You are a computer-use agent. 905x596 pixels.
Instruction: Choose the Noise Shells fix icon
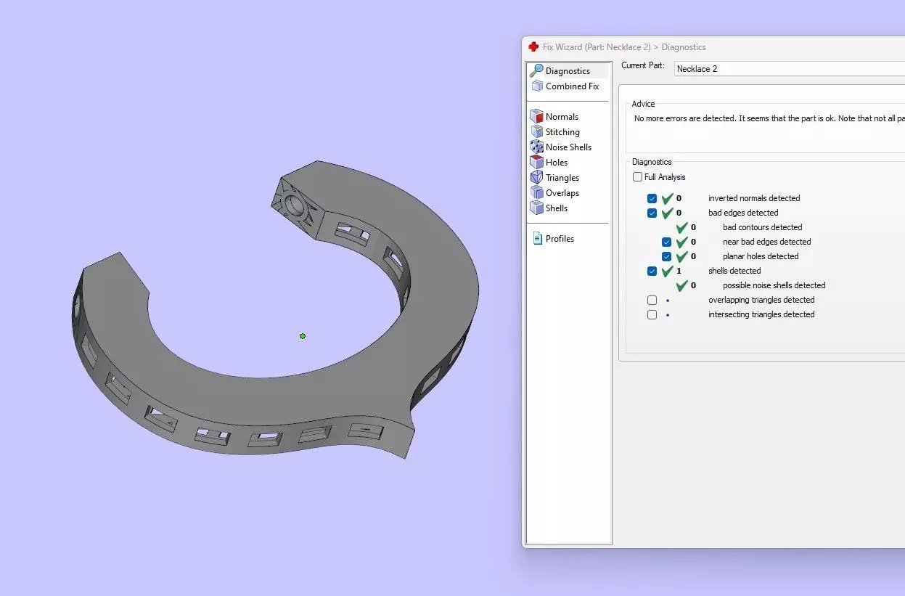(x=536, y=147)
